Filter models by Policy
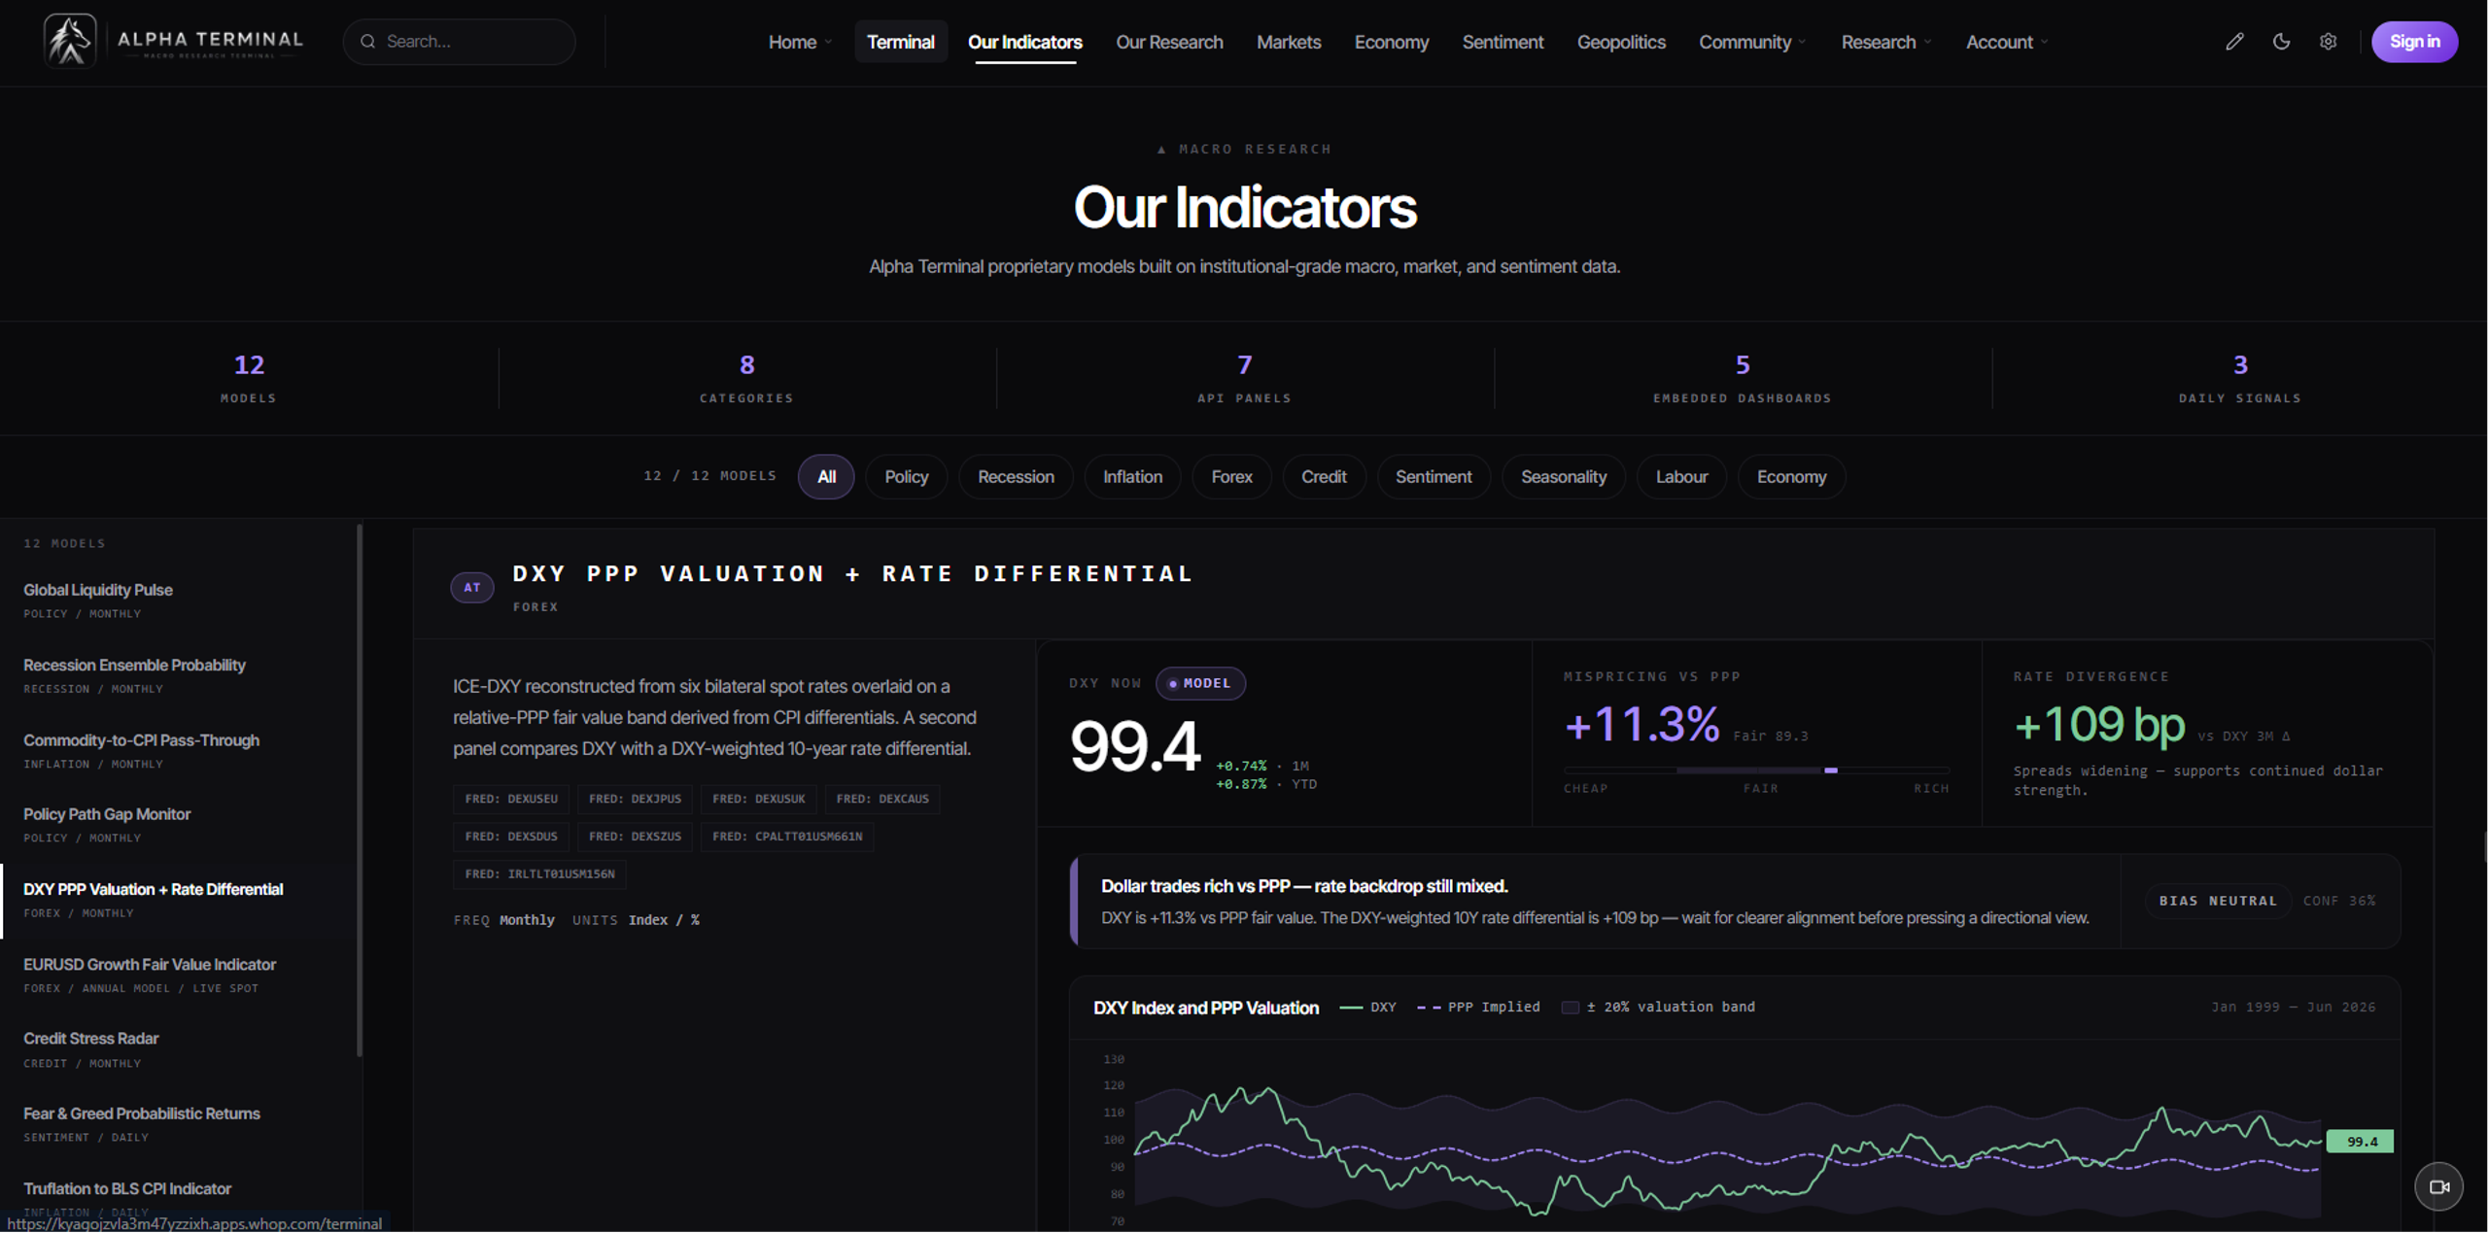 click(x=906, y=477)
